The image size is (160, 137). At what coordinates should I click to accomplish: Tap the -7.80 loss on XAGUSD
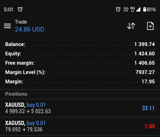pos(149,126)
